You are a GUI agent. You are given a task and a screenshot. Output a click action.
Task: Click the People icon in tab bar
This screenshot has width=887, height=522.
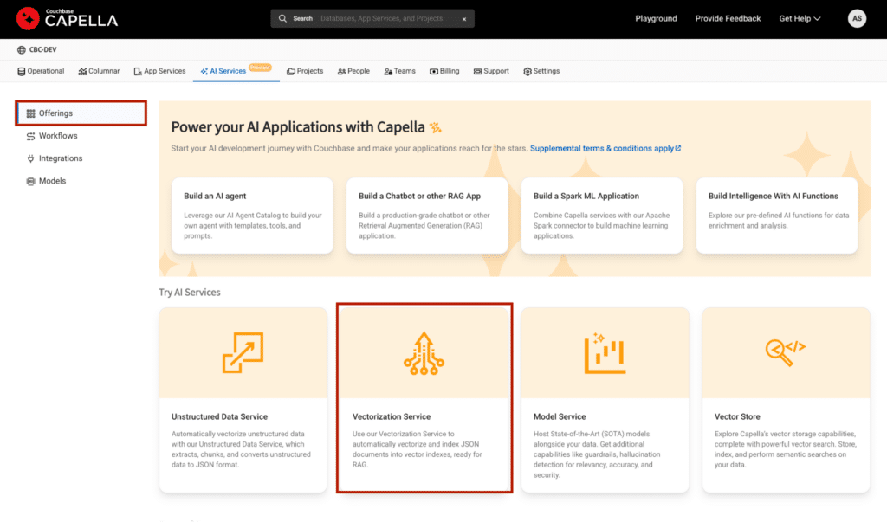tap(341, 72)
